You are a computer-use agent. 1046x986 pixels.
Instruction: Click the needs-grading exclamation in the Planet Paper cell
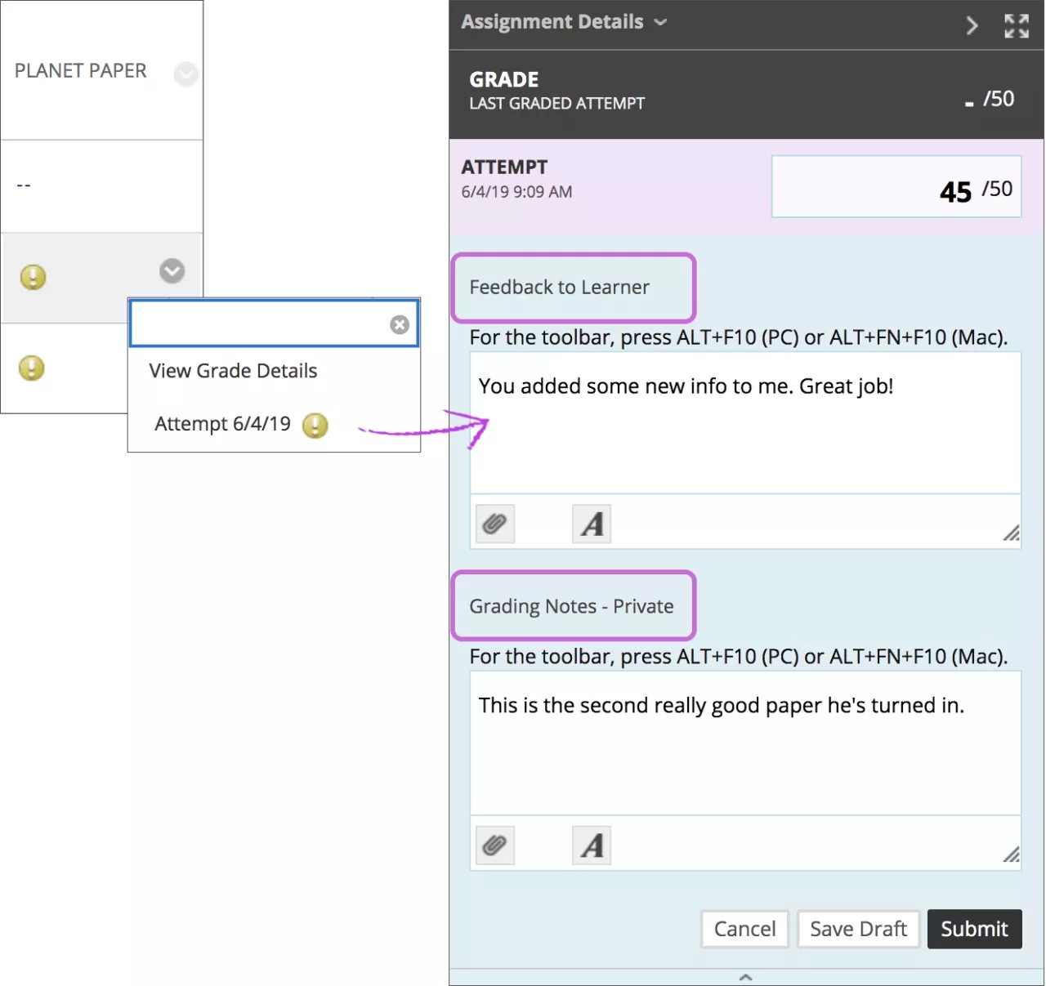pyautogui.click(x=32, y=278)
